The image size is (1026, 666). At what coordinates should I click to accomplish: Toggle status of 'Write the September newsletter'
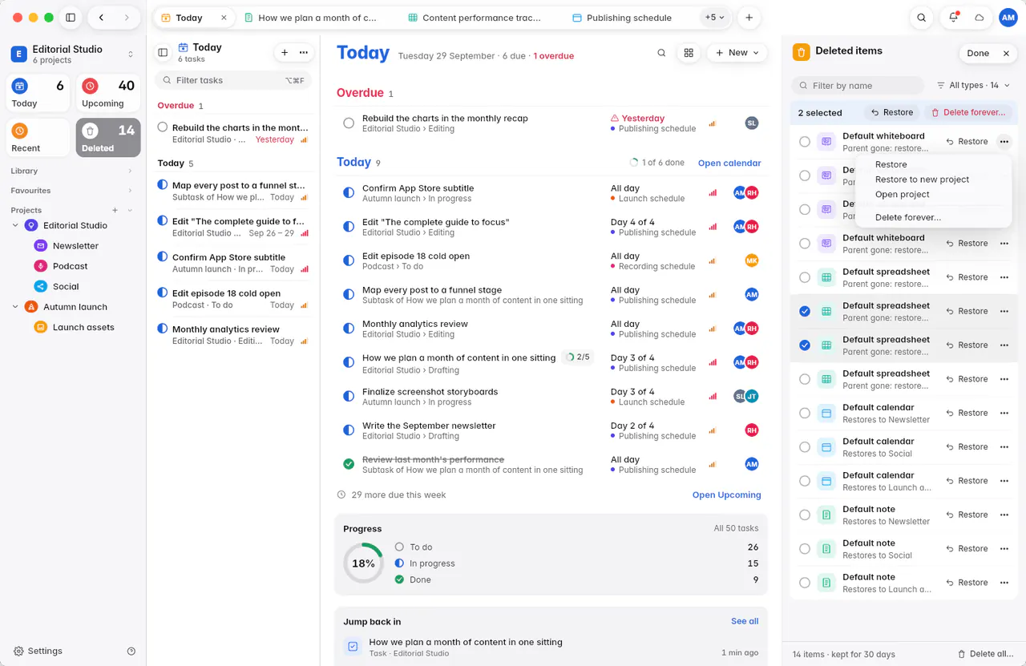[349, 430]
